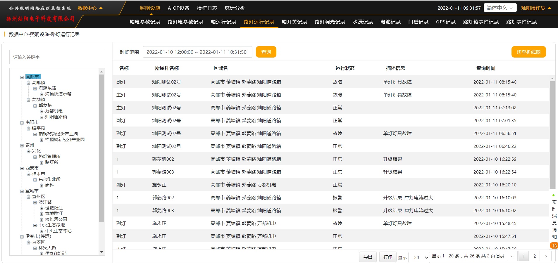Open the 实时消息通知 side panel

tap(554, 219)
